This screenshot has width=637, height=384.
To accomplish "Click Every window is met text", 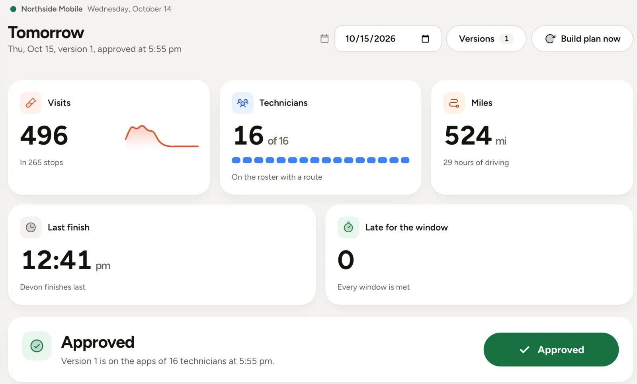I will [373, 287].
